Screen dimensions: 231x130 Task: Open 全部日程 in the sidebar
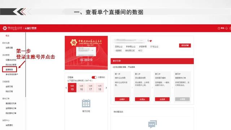[9, 87]
